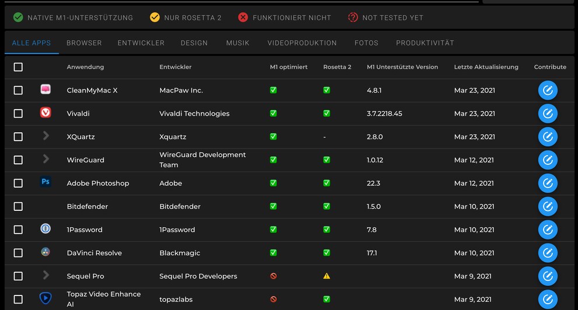Click WireGuard Development Team developer cell
578x310 pixels.
pos(203,160)
